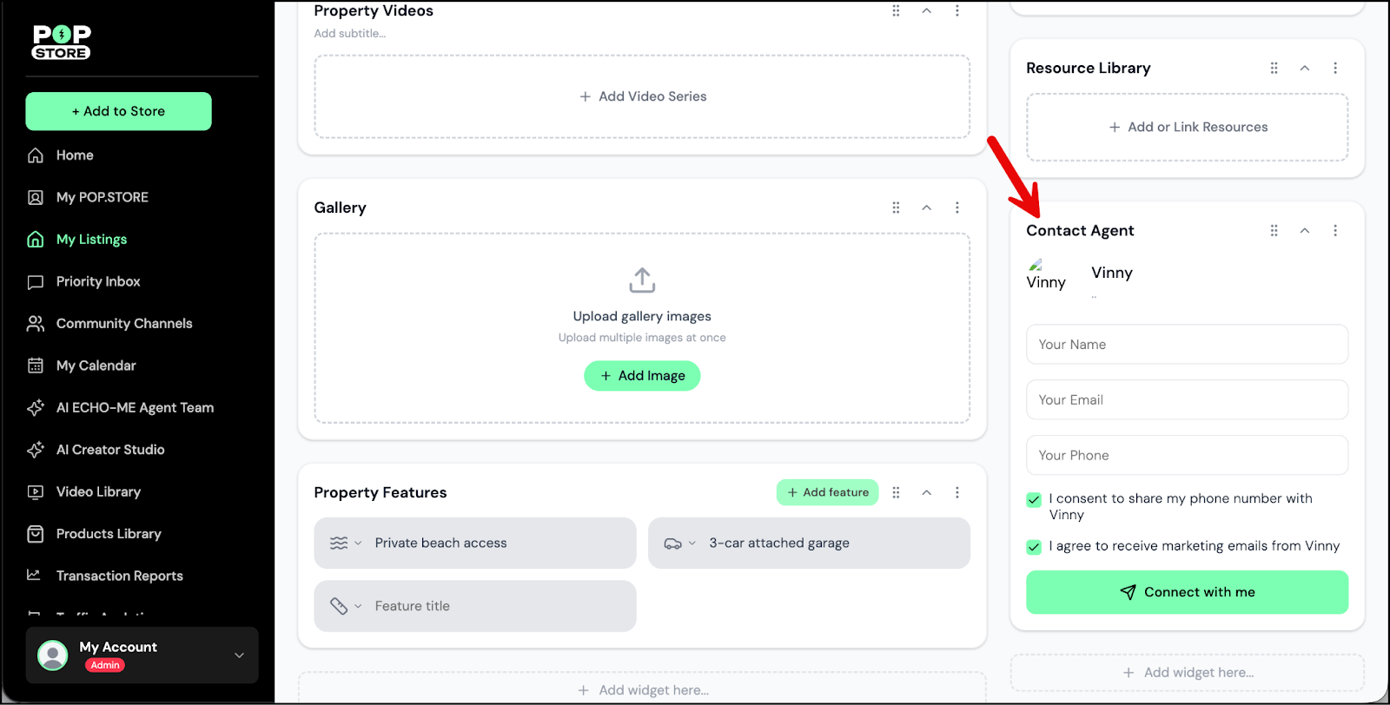Viewport: 1390px width, 705px height.
Task: Open three-dot menu for Property Features
Action: (x=957, y=492)
